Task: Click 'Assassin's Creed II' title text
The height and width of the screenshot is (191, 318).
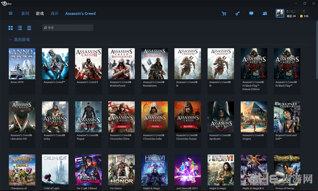Action: pyautogui.click(x=87, y=82)
